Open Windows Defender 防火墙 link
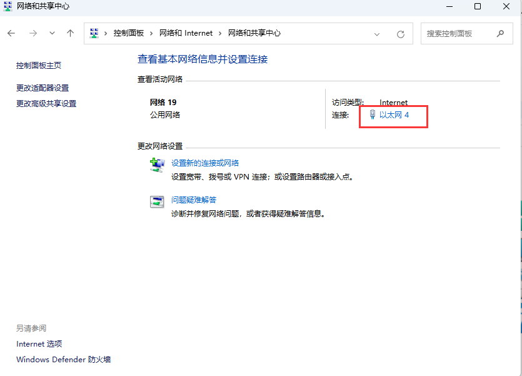This screenshot has height=376, width=522. coord(63,360)
